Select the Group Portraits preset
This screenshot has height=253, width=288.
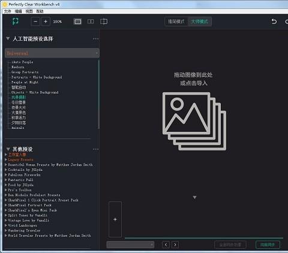click(25, 72)
